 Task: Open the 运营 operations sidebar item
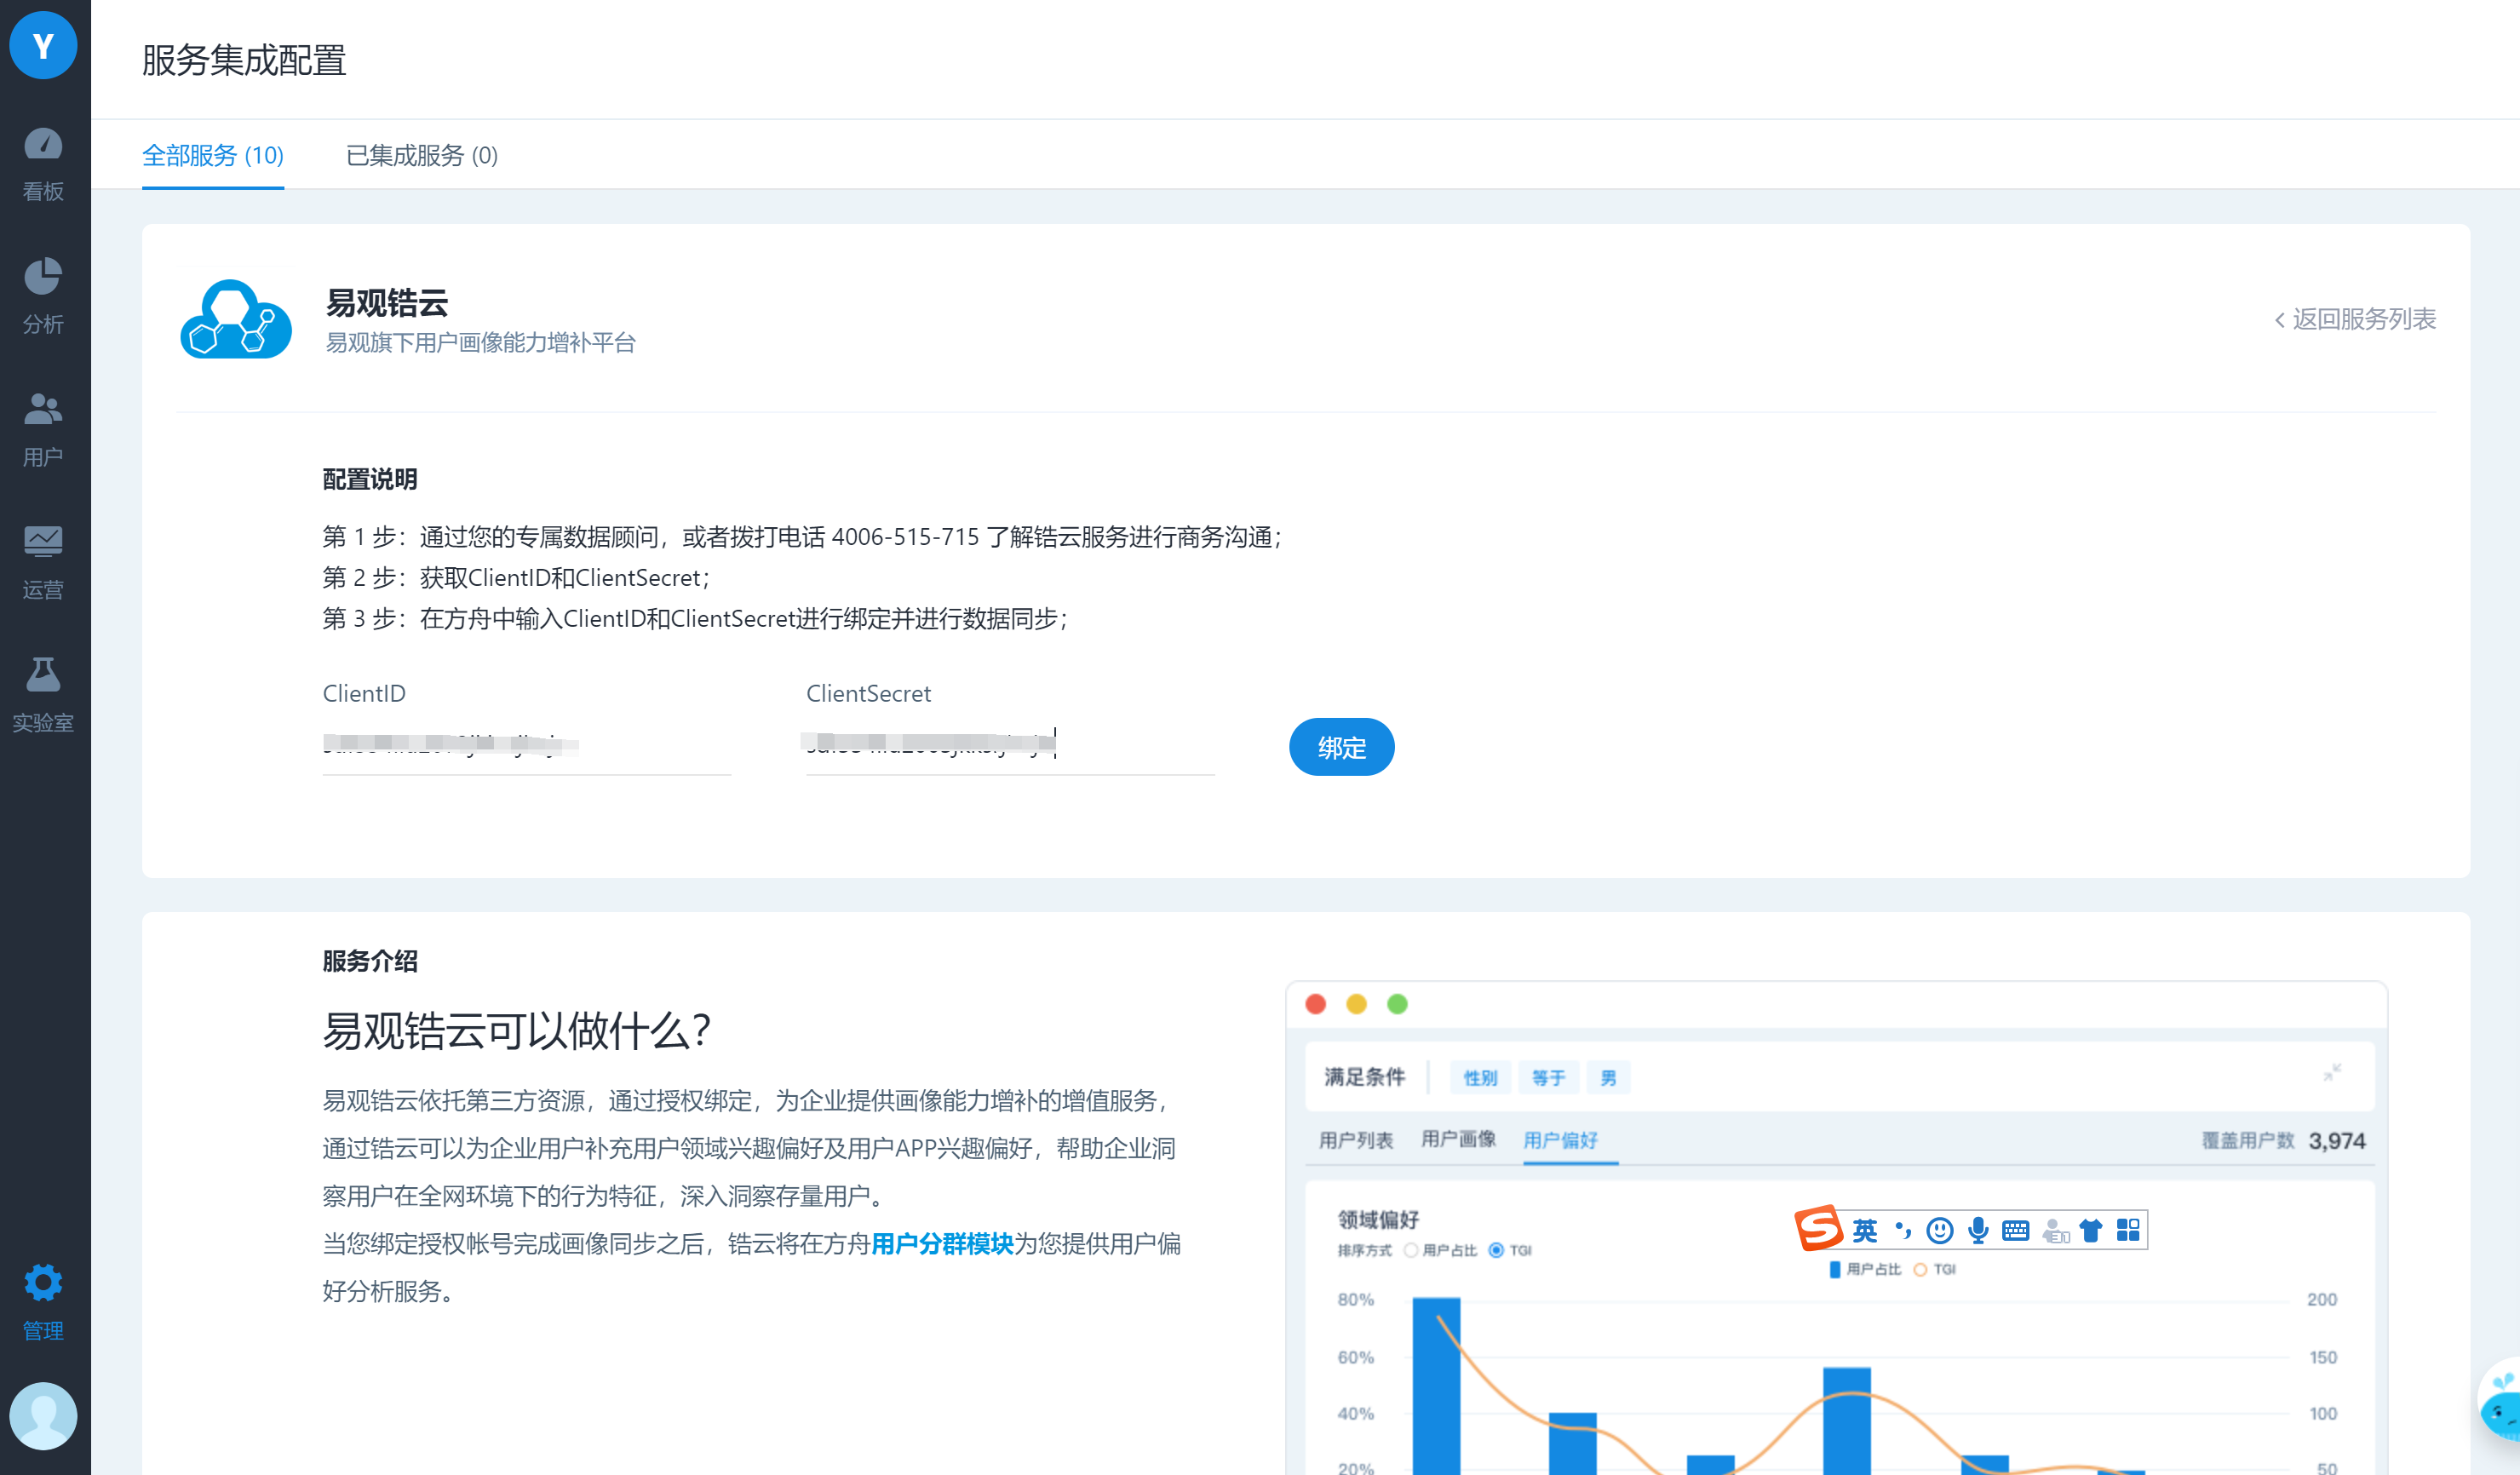[x=43, y=563]
